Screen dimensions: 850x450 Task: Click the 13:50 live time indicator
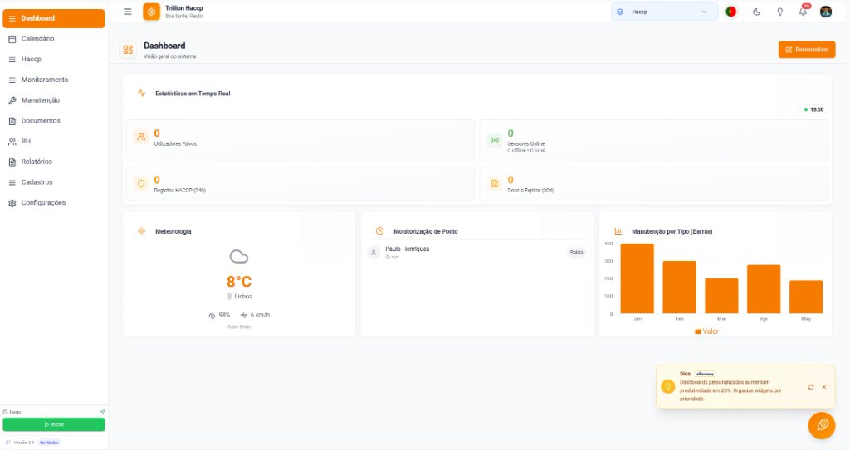813,109
